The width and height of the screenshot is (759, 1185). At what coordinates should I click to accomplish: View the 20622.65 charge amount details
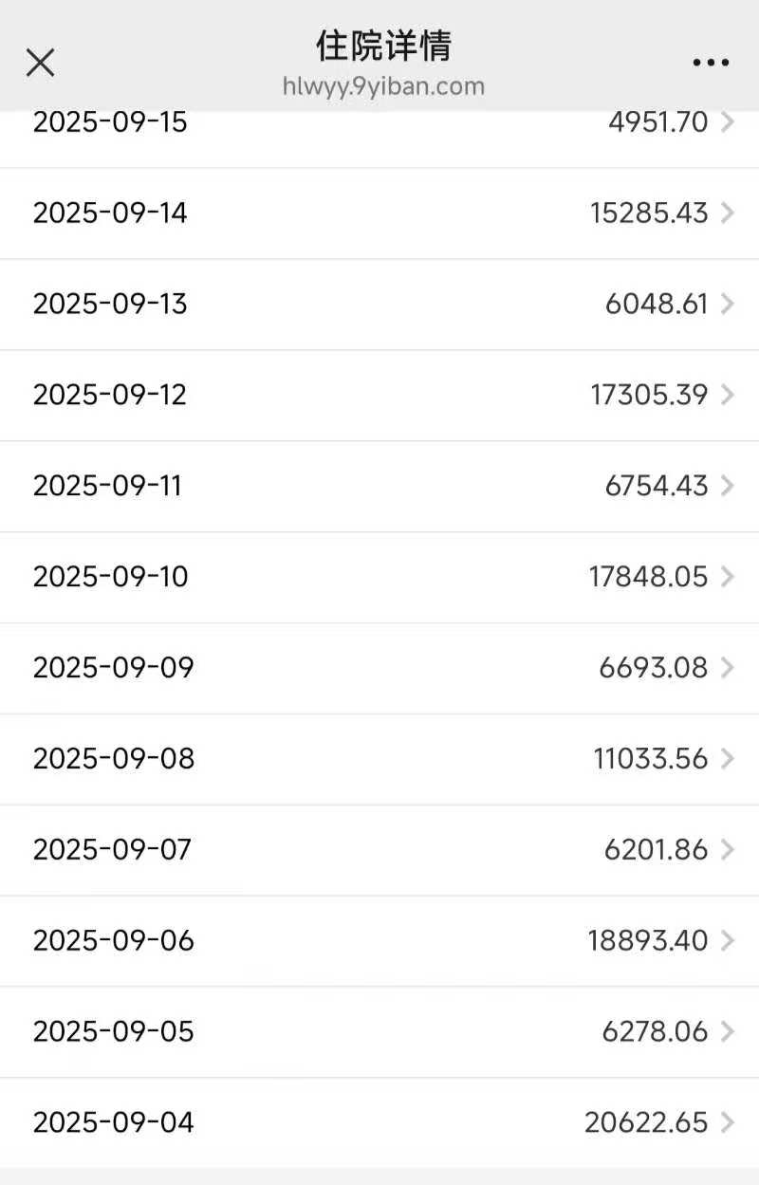coord(646,1122)
